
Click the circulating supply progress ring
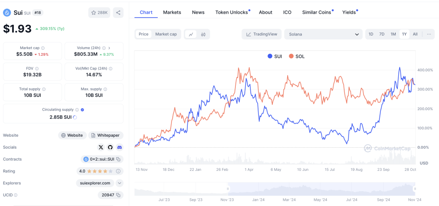75,117
